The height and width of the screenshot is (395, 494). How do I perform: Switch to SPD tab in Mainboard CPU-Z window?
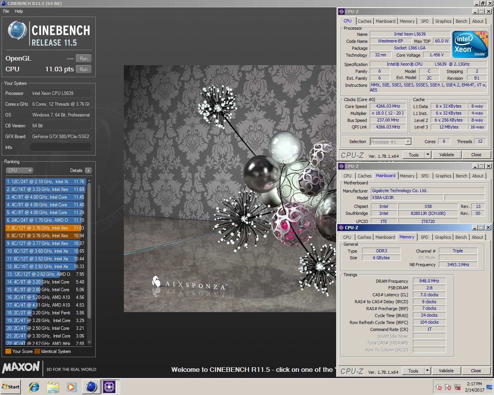(425, 176)
